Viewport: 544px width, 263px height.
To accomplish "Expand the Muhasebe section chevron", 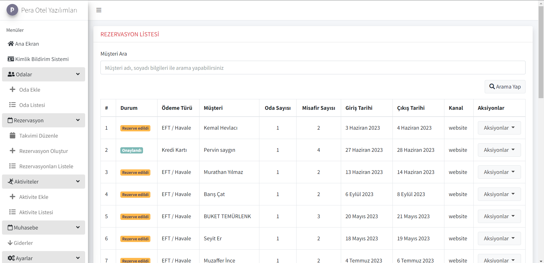I will pos(78,228).
